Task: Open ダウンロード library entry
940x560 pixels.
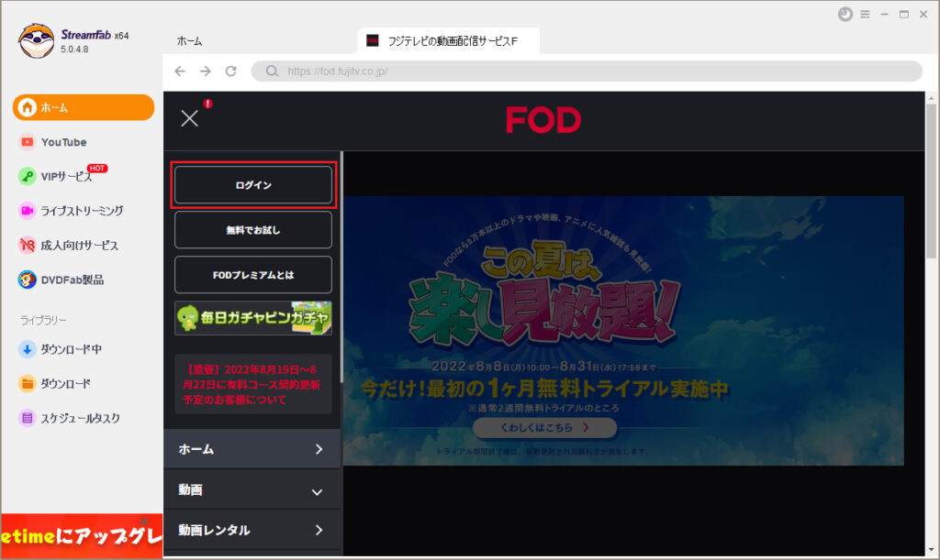Action: [65, 383]
